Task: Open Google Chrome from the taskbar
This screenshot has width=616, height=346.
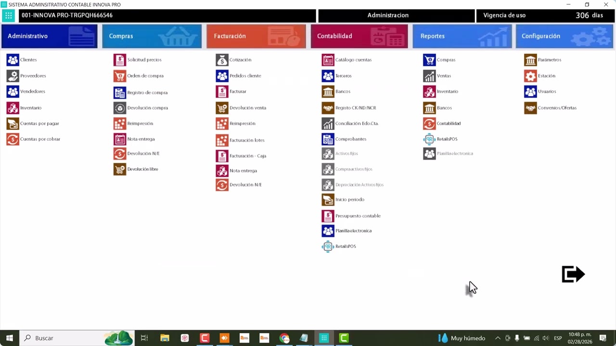Action: tap(284, 338)
